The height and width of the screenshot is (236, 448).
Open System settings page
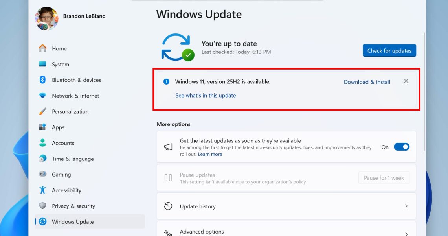[90, 64]
